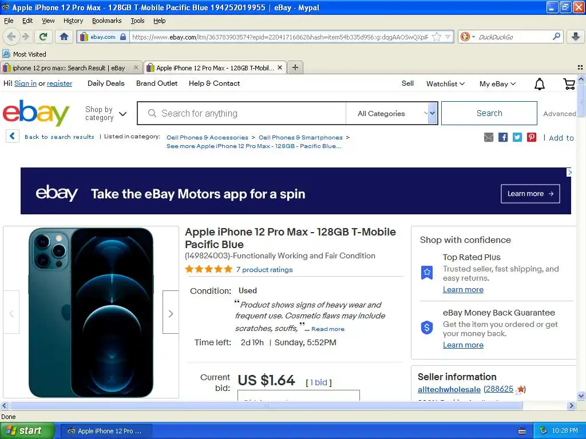Click Learn more under Top Rated Plus
Screen dimensions: 586x439
(463, 289)
